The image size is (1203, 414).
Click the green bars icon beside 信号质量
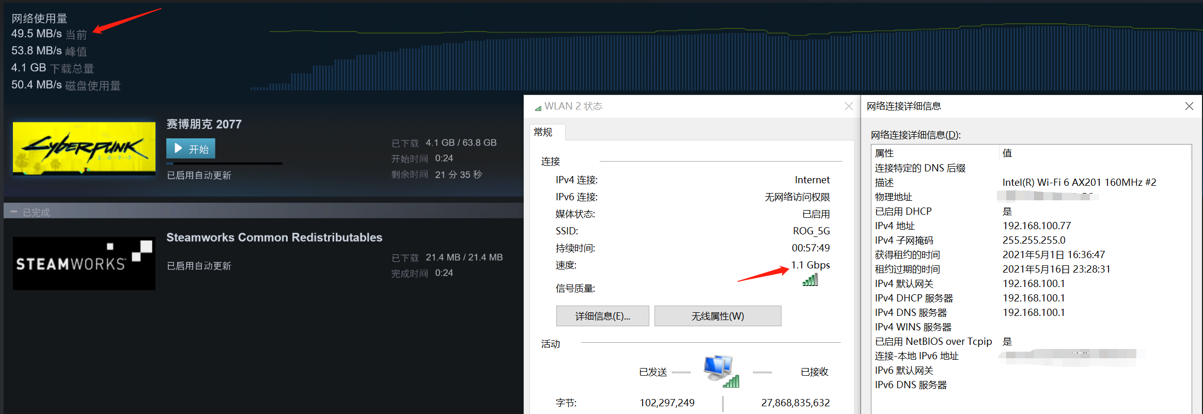[x=810, y=280]
